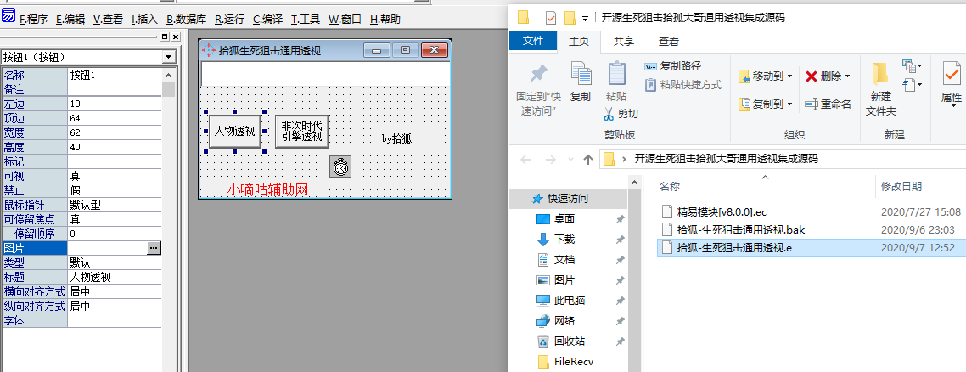Open the T.工具 menu
The width and height of the screenshot is (966, 372).
tap(305, 19)
